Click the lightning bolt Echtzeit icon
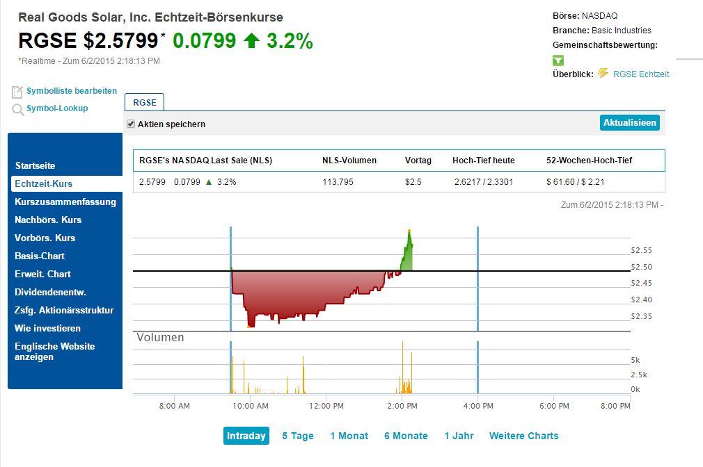Image resolution: width=703 pixels, height=467 pixels. pyautogui.click(x=603, y=73)
